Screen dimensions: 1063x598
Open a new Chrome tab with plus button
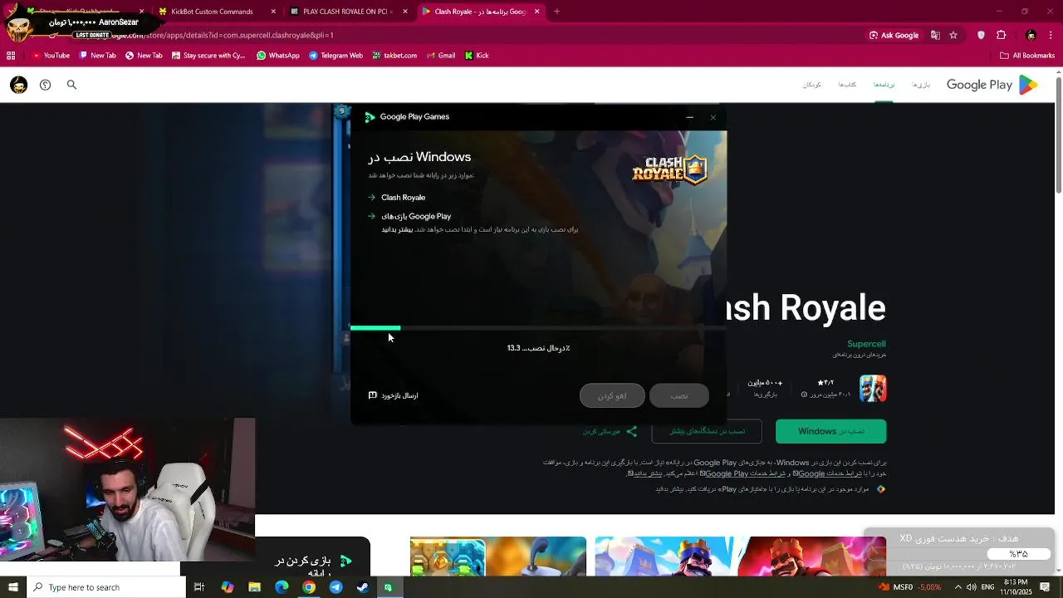[x=556, y=12]
